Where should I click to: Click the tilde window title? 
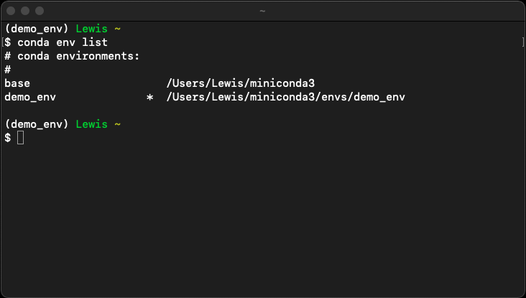262,11
